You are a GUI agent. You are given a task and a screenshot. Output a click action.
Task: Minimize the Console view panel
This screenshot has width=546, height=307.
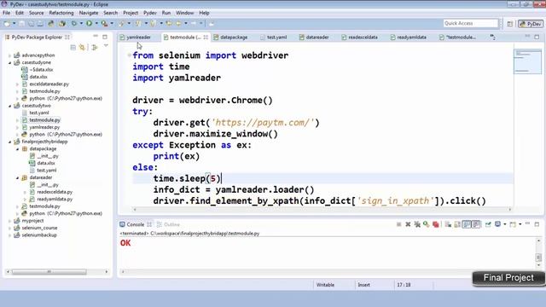coord(527,223)
